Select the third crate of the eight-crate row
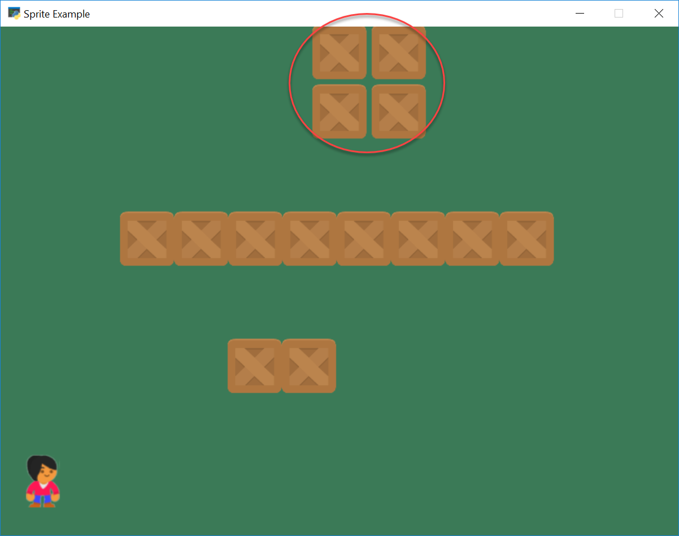This screenshot has height=536, width=679. (x=255, y=239)
